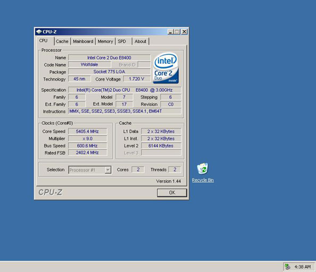Image resolution: width=316 pixels, height=272 pixels.
Task: Open the Recycle Bin desktop icon
Action: coord(203,173)
